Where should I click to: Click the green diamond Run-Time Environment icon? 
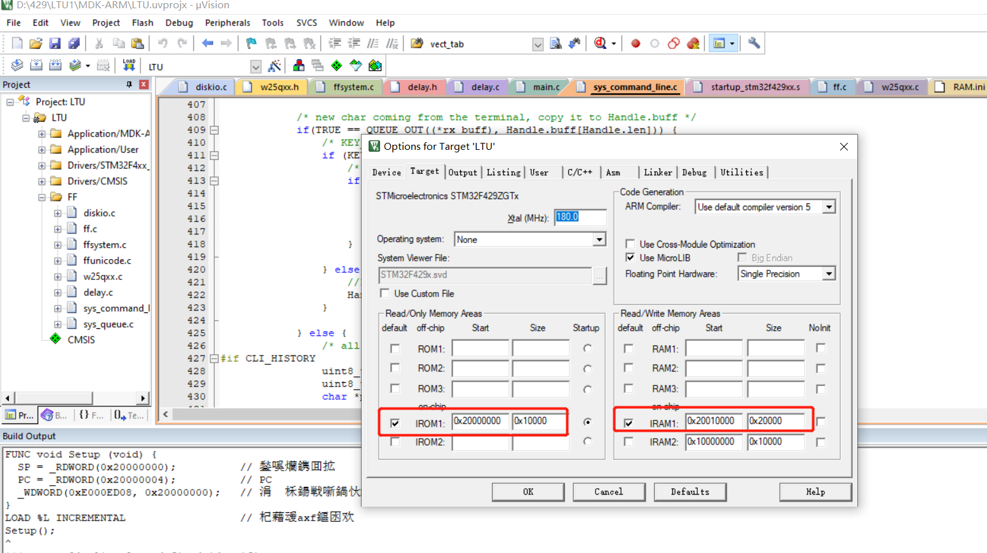click(x=337, y=65)
